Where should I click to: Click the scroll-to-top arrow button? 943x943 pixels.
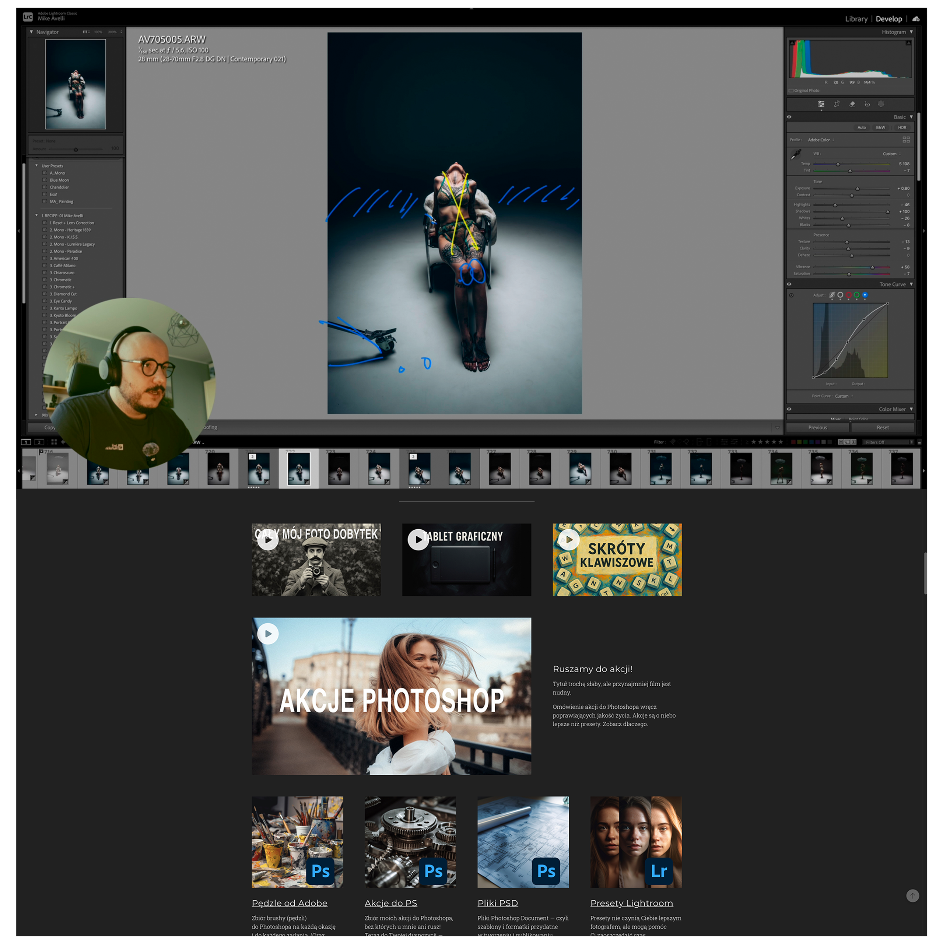pyautogui.click(x=912, y=895)
